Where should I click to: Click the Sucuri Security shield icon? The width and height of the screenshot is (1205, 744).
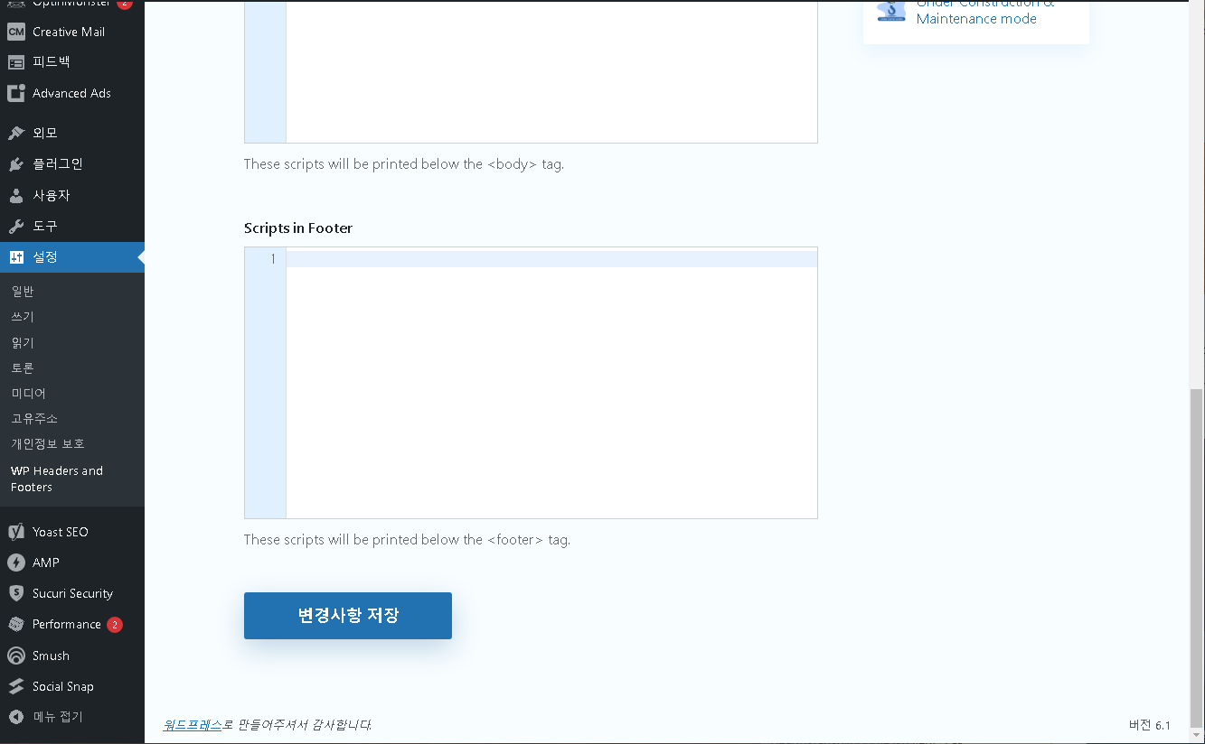(15, 593)
